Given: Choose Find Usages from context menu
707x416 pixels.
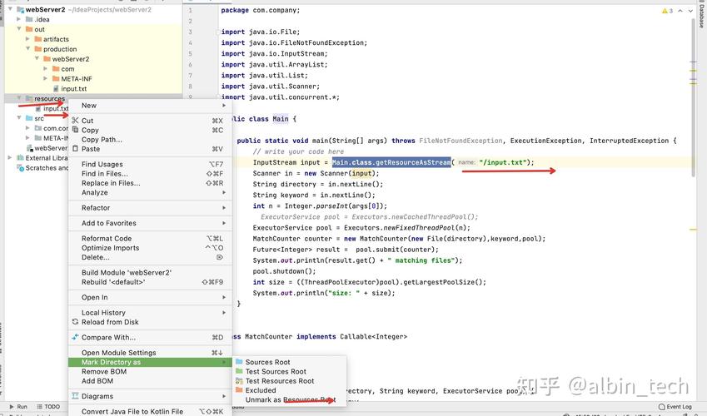Looking at the screenshot, I should 150,164.
